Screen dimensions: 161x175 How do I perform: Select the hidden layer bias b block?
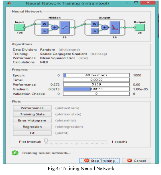click(x=45, y=31)
